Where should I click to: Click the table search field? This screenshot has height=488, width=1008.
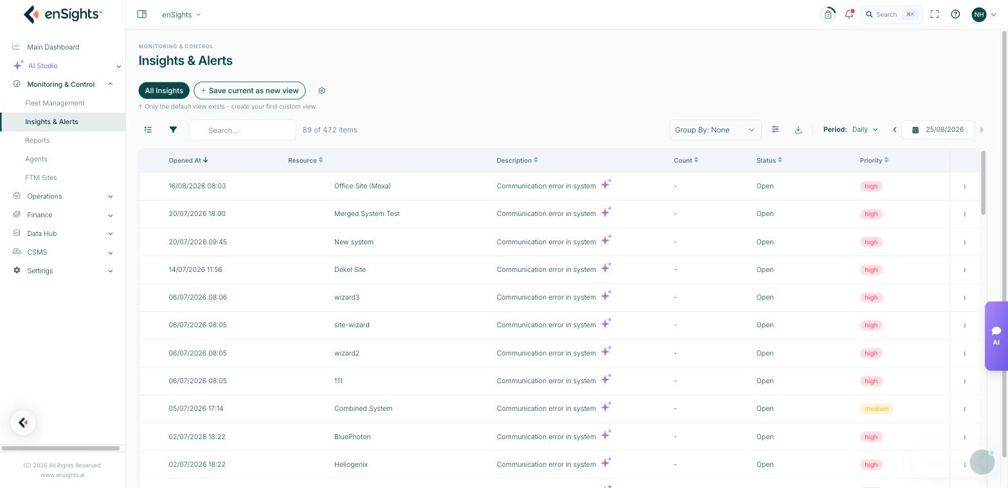coord(242,130)
